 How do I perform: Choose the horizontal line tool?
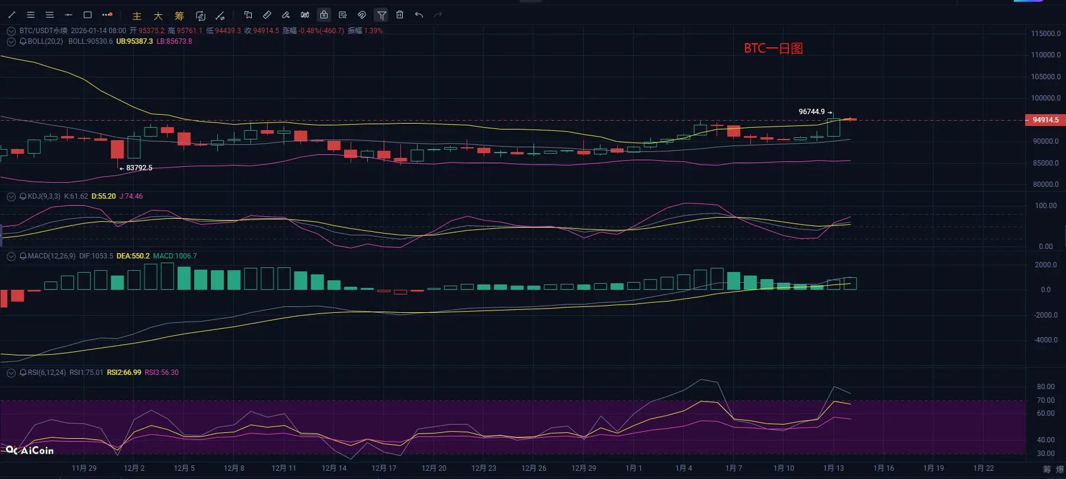pos(69,15)
